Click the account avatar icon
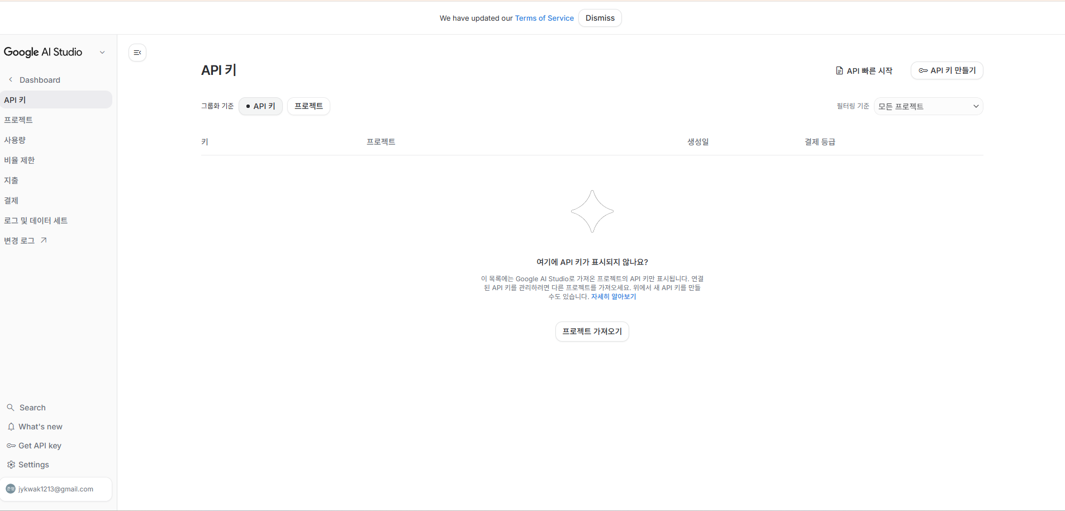Viewport: 1065px width, 511px height. click(x=11, y=489)
